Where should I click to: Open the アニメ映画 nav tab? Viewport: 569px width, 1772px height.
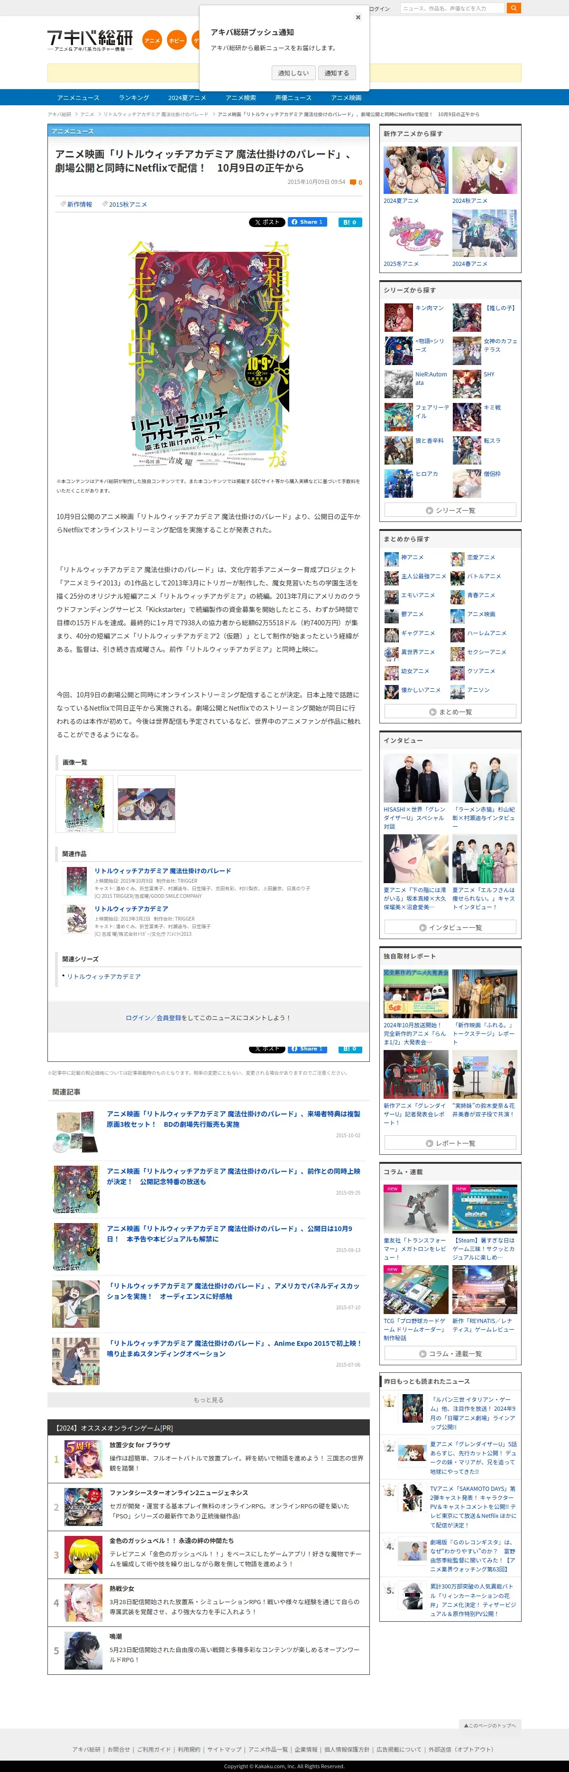[x=346, y=98]
